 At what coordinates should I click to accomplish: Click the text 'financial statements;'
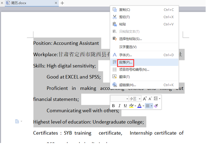(56, 99)
